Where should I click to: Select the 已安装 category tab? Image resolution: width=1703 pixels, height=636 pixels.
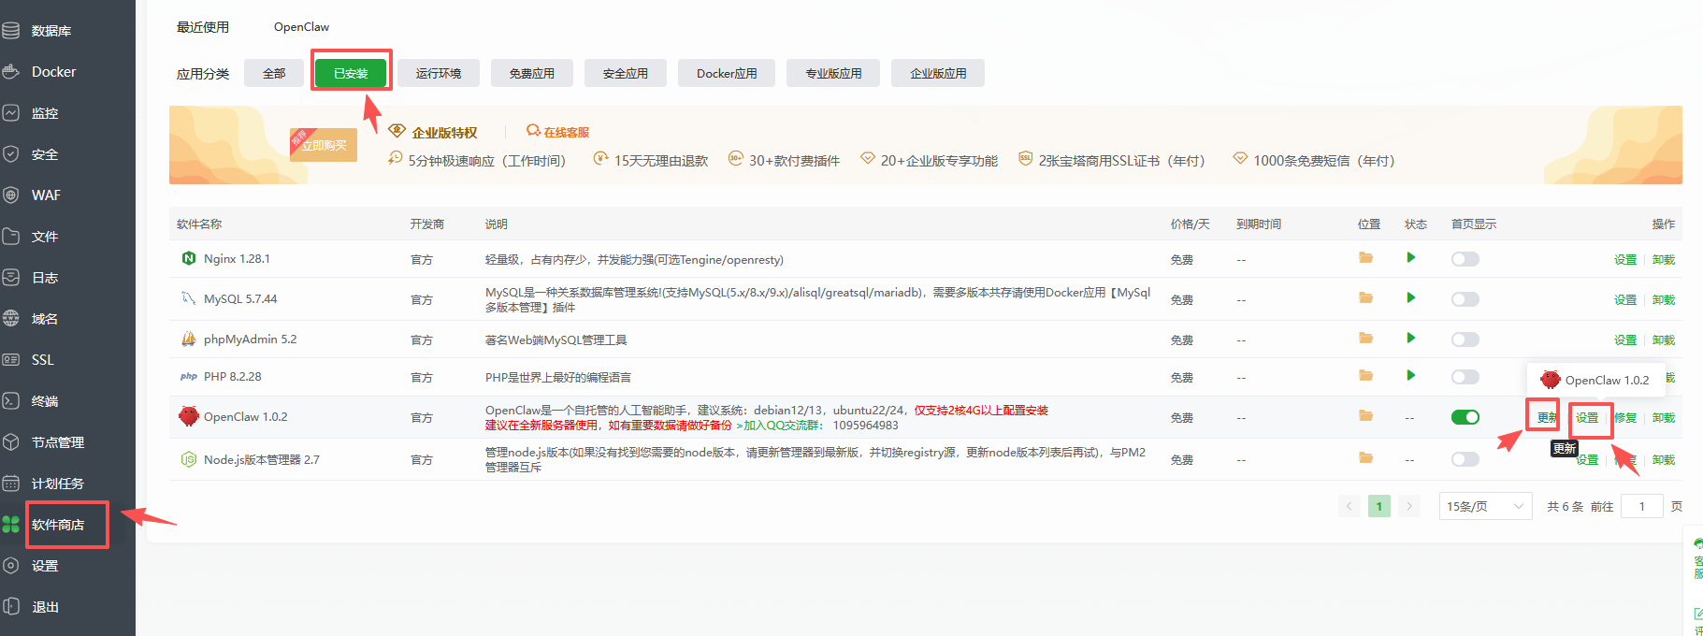(351, 73)
